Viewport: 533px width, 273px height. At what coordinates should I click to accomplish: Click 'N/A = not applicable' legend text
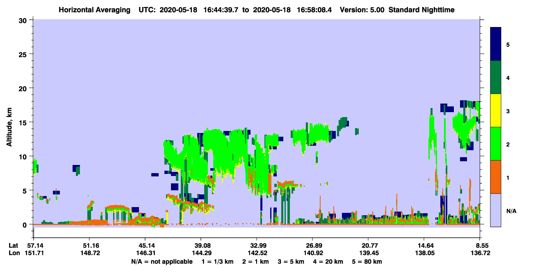[x=162, y=262]
